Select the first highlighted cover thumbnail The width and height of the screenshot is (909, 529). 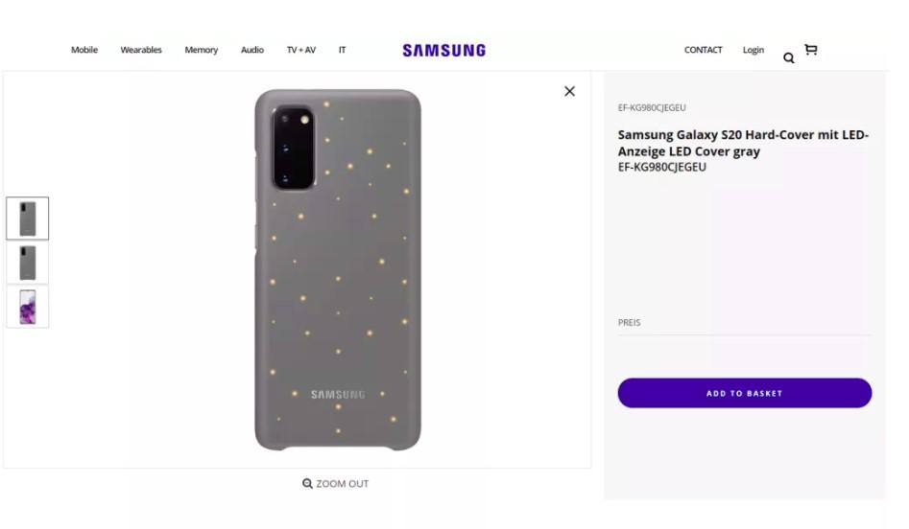click(x=28, y=218)
